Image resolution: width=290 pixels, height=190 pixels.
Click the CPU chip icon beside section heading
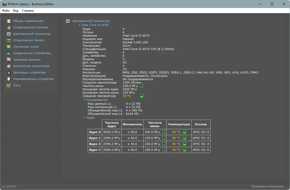[x=68, y=21]
